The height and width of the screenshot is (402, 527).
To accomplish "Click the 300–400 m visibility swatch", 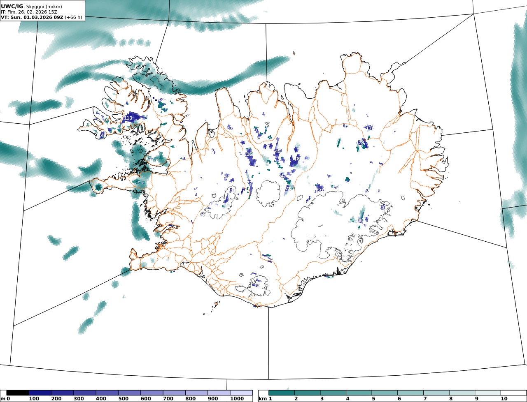I will pos(85,393).
